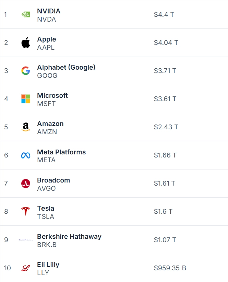Screen dimensions: 228x282
Task: Click the Amazon logo icon
Action: point(26,127)
